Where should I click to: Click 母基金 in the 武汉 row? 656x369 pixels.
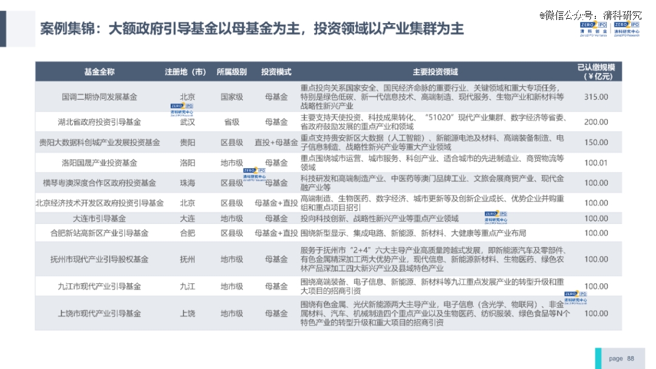click(276, 122)
